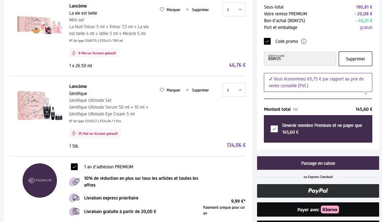
Task: Click the info icon beside Code promo
Action: tap(304, 41)
